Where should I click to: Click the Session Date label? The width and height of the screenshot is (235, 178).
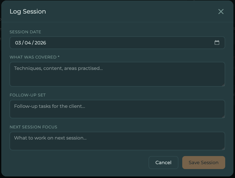coord(25,32)
